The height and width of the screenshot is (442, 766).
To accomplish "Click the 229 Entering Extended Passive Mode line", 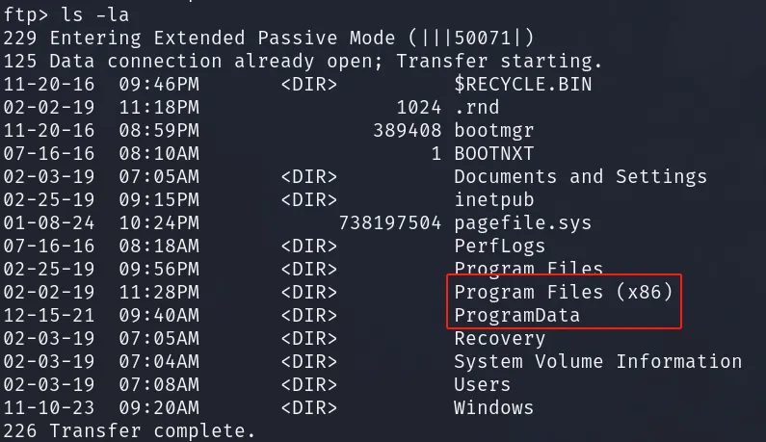I will tap(269, 39).
